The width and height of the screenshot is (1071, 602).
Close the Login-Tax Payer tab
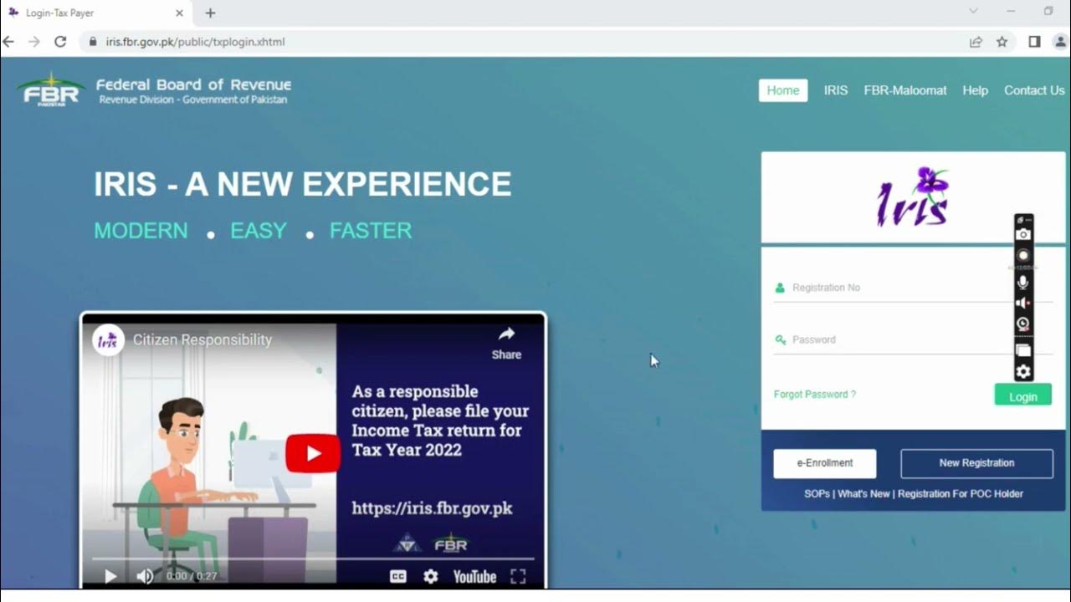pyautogui.click(x=180, y=13)
